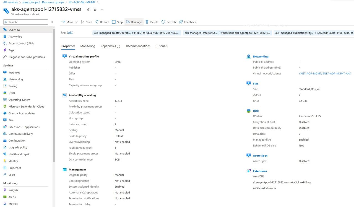354x207 pixels.
Task: Open the VNET-AOP-MGMT/SNET-AOP-MGMT-AKS subnet link
Action: [x=325, y=74]
